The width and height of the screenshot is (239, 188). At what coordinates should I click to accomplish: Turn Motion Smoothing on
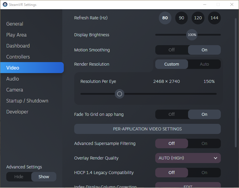click(x=204, y=50)
